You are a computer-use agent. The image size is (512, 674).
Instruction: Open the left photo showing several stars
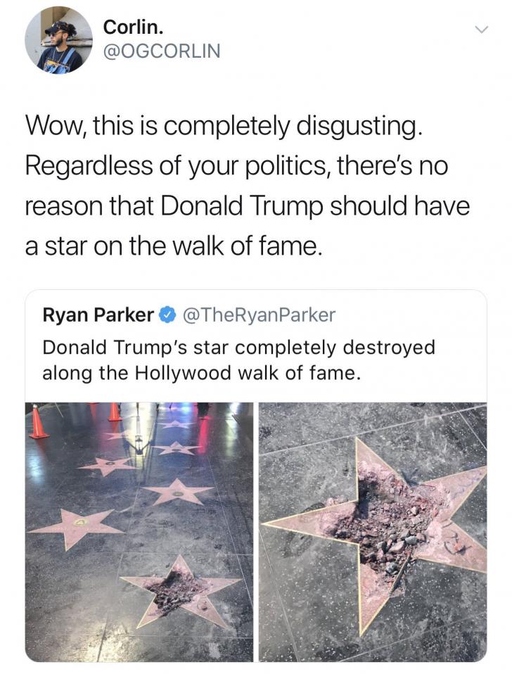tap(139, 531)
